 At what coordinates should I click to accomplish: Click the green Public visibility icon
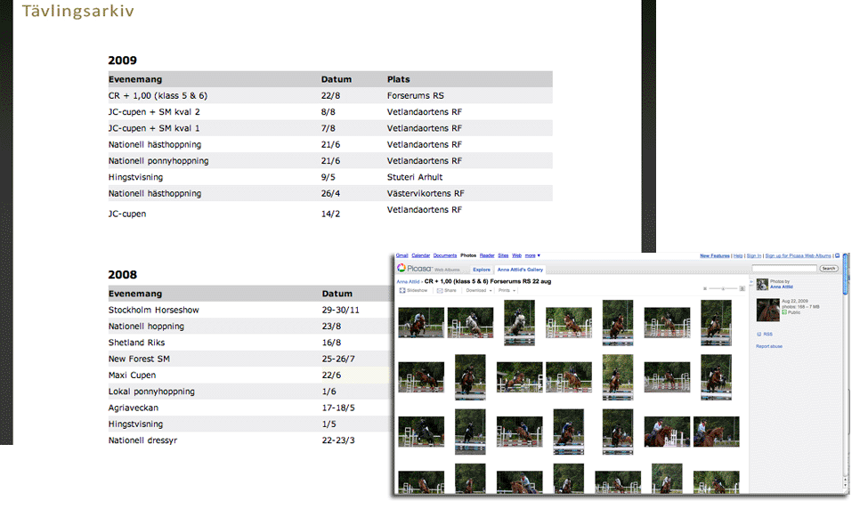784,312
